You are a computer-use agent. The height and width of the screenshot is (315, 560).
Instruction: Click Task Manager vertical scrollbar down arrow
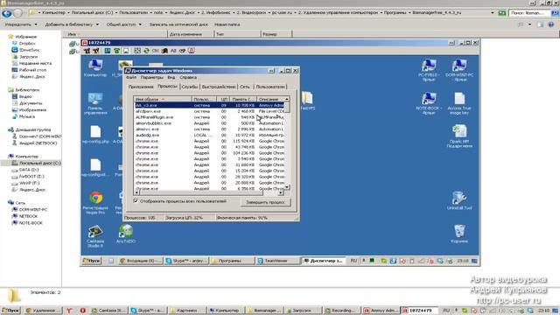click(287, 187)
